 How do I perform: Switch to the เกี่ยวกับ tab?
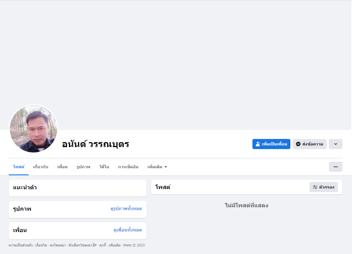coord(41,167)
